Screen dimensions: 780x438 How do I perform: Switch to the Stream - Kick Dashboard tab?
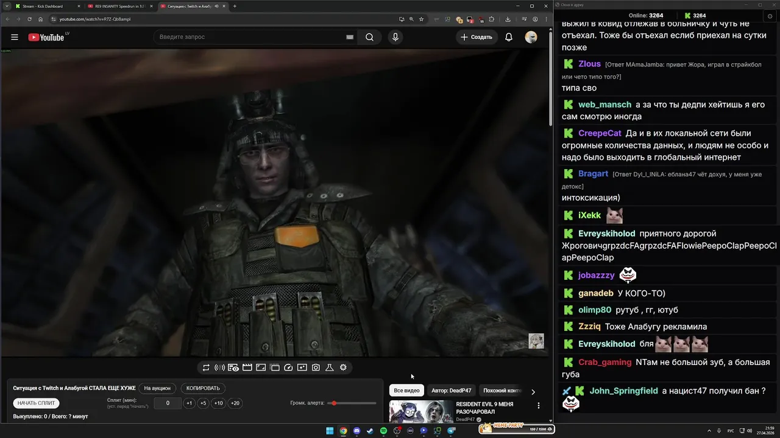click(x=46, y=6)
